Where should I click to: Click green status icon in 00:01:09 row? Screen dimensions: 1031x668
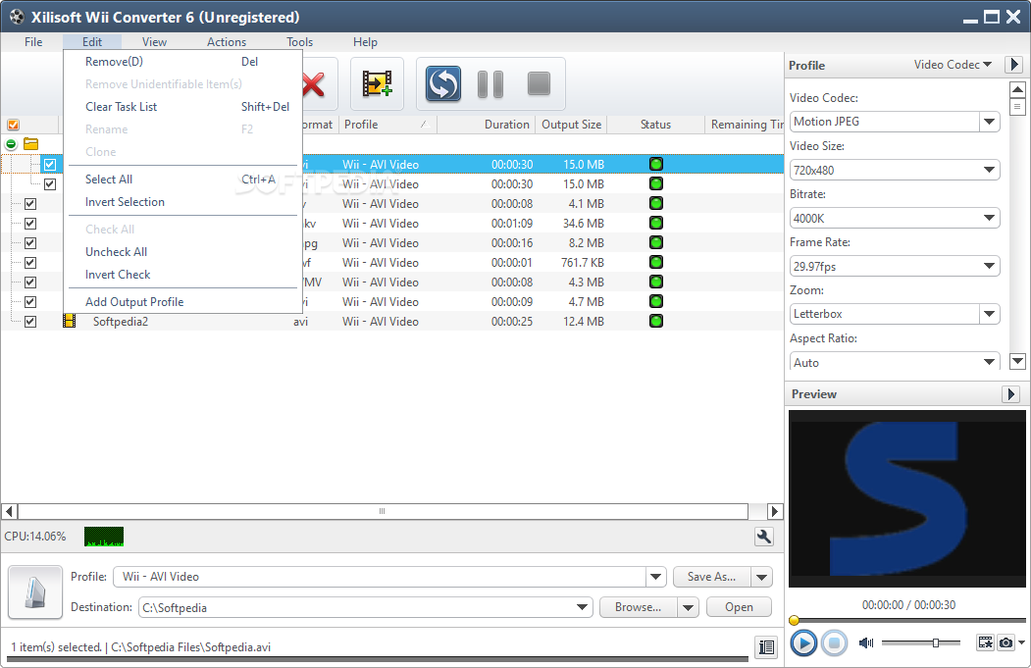pos(655,223)
